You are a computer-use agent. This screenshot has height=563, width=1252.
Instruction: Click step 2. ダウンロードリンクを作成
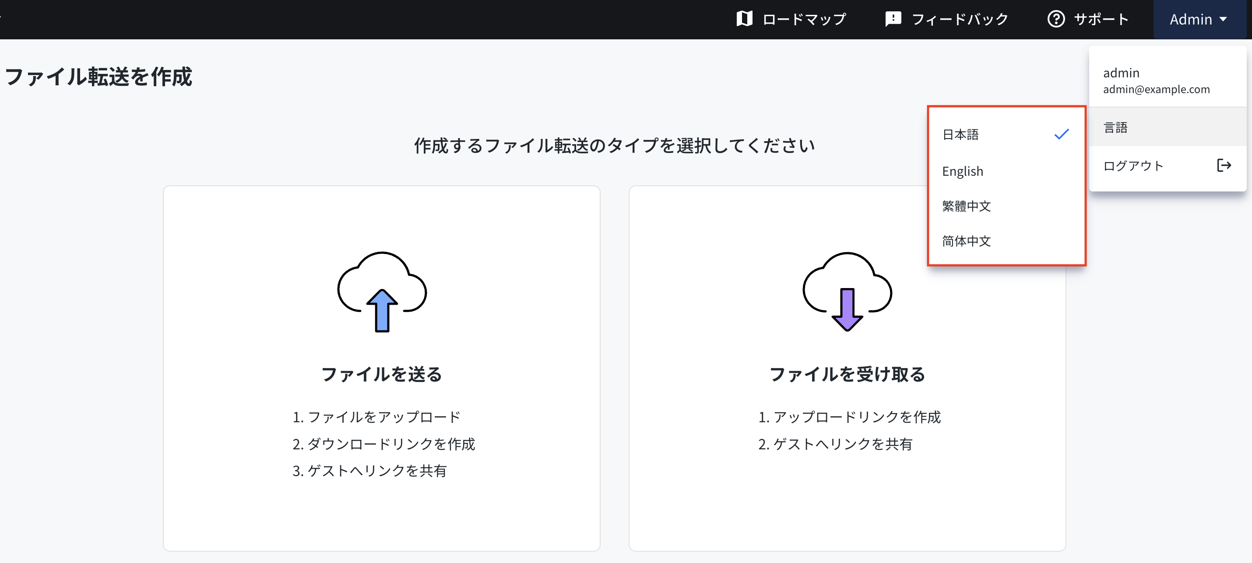(x=383, y=444)
